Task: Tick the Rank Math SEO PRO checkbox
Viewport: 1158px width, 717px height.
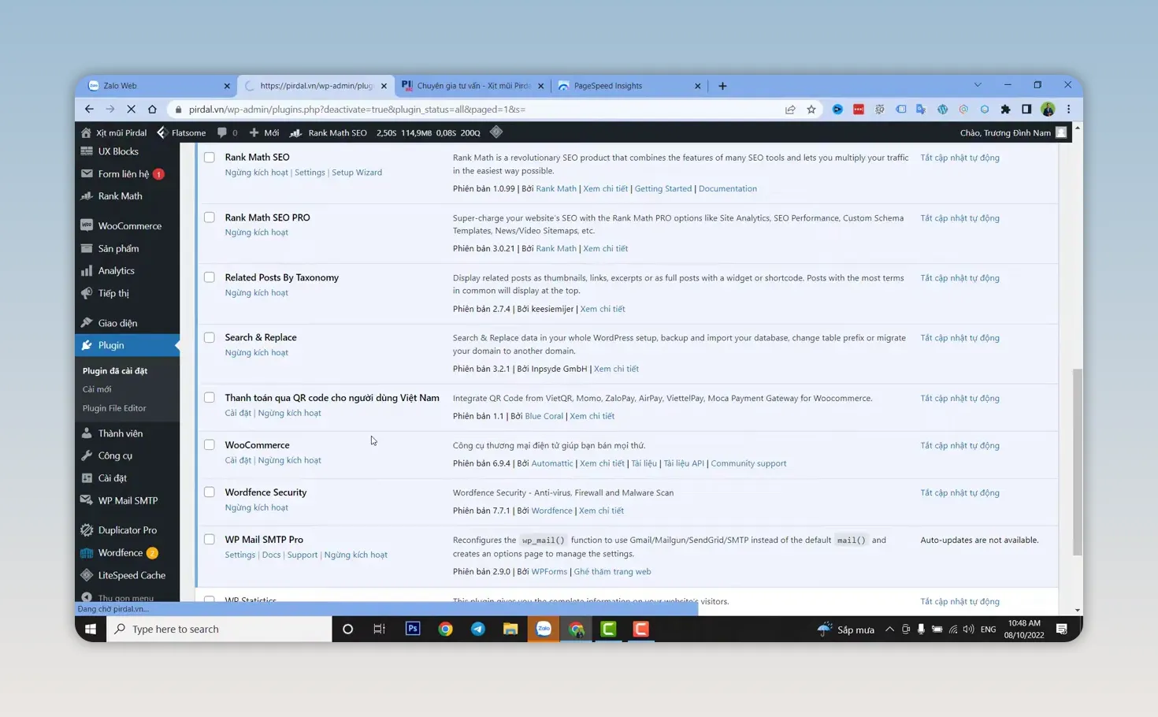Action: tap(210, 217)
